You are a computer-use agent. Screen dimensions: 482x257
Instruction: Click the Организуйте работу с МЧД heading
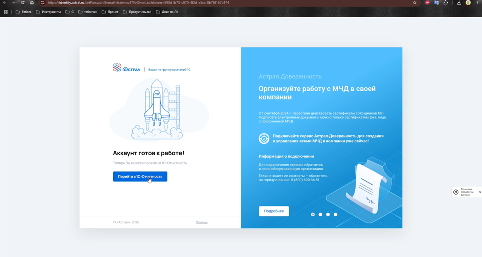(317, 93)
